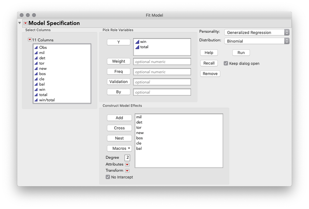Open the Attributes red triangle menu

(x=127, y=164)
